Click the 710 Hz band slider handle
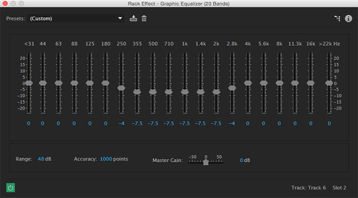358x198 pixels. (168, 92)
